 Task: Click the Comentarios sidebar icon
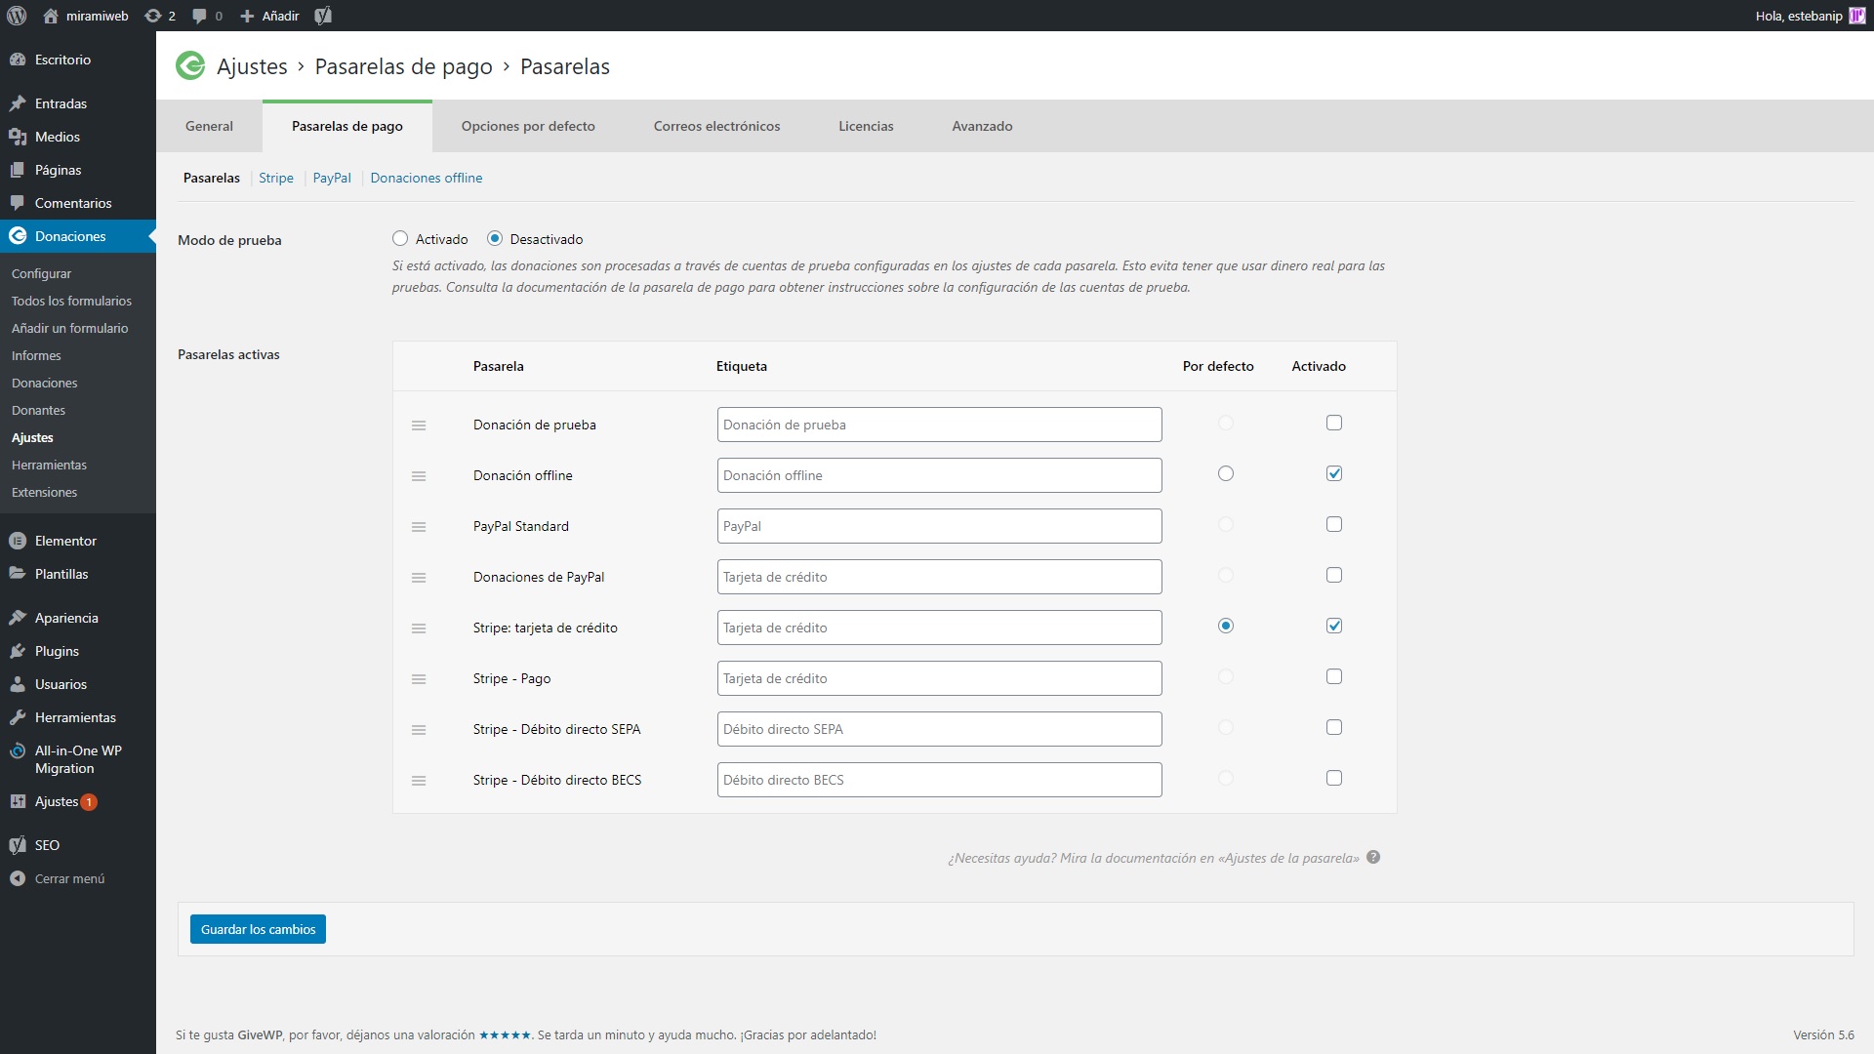tap(18, 203)
